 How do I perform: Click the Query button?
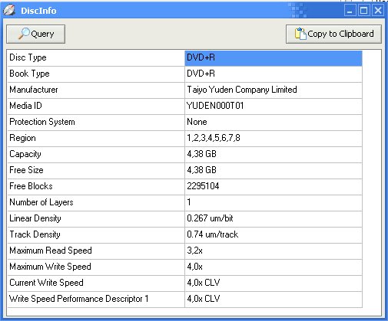[x=36, y=34]
